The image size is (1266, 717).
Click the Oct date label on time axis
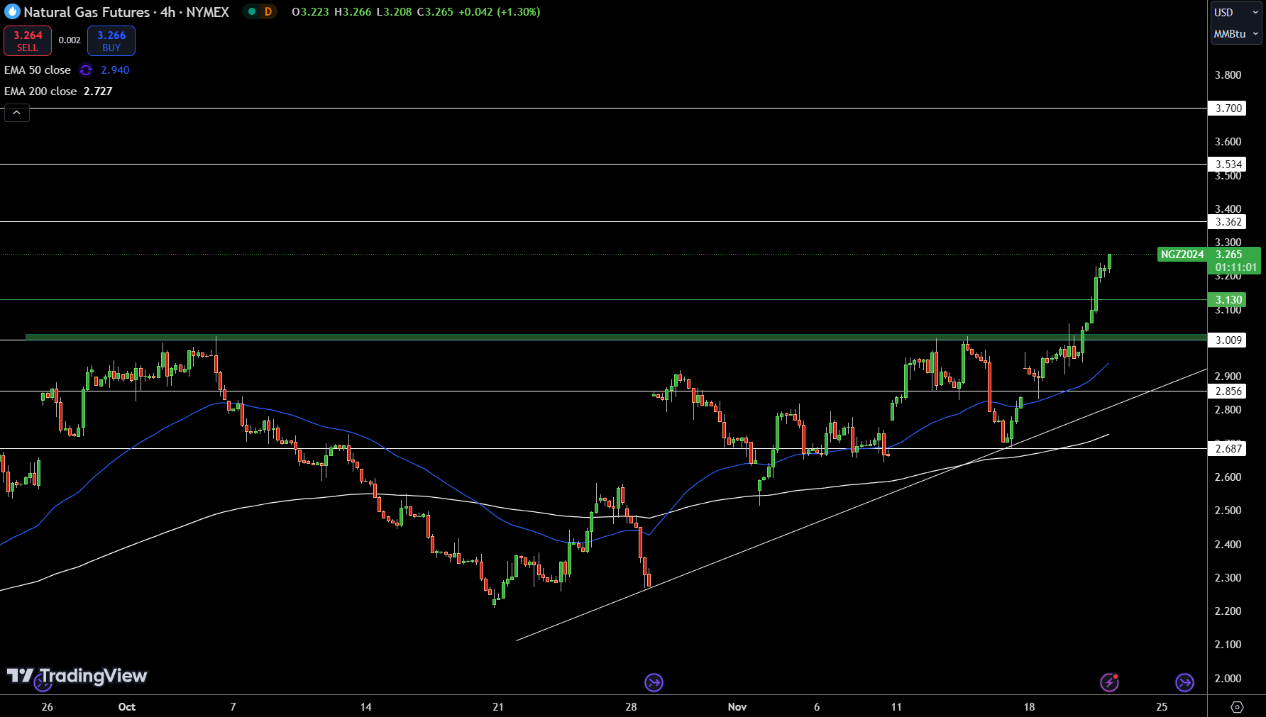click(127, 706)
